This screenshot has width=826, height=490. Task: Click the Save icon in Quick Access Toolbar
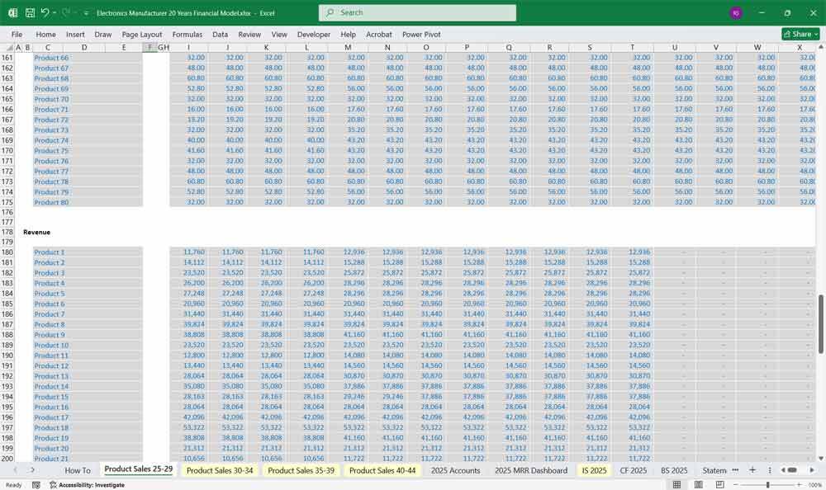30,12
